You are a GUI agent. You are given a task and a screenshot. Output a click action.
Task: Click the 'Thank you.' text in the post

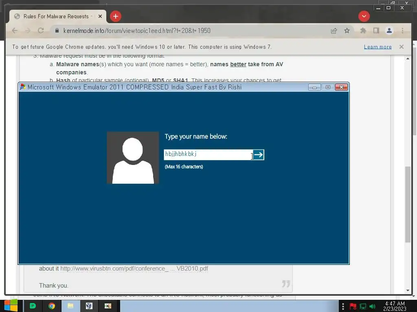point(54,286)
